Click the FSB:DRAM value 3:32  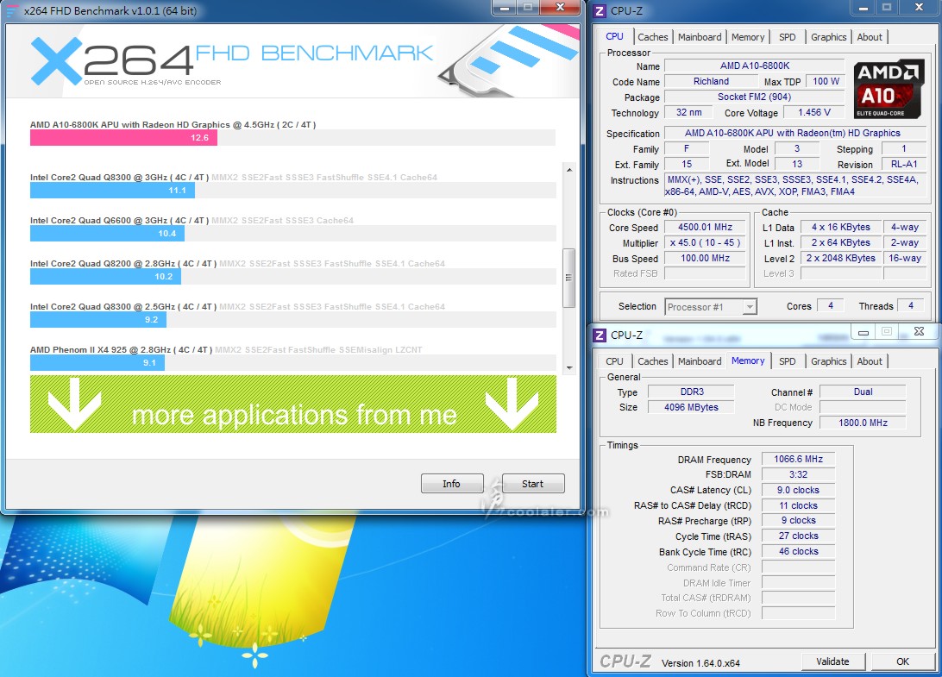coord(798,475)
